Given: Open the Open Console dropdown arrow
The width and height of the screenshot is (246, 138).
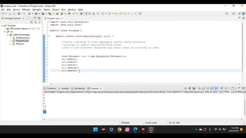Looking at the screenshot, I should 236,89.
